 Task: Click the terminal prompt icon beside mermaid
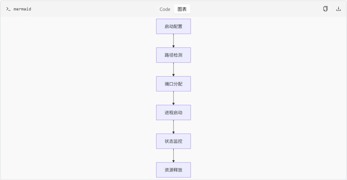[8, 9]
